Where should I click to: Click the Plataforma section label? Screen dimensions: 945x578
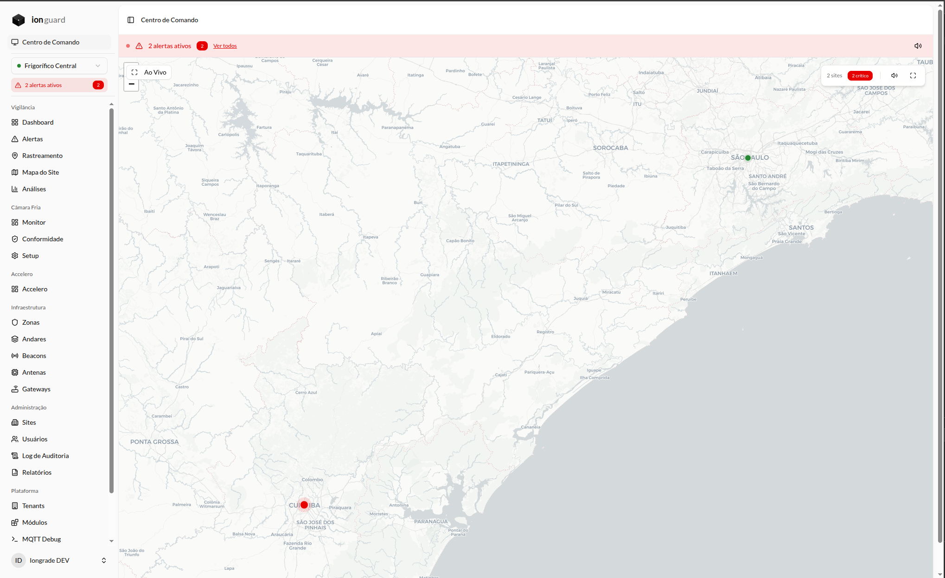click(25, 491)
